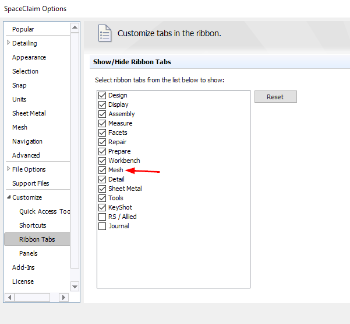Expand the File Options category
Image resolution: width=350 pixels, height=324 pixels.
pos(8,169)
